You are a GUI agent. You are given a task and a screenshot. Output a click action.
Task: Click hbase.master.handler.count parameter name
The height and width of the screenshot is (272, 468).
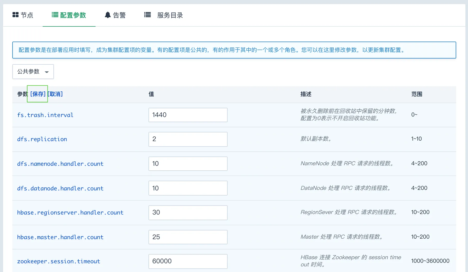60,237
